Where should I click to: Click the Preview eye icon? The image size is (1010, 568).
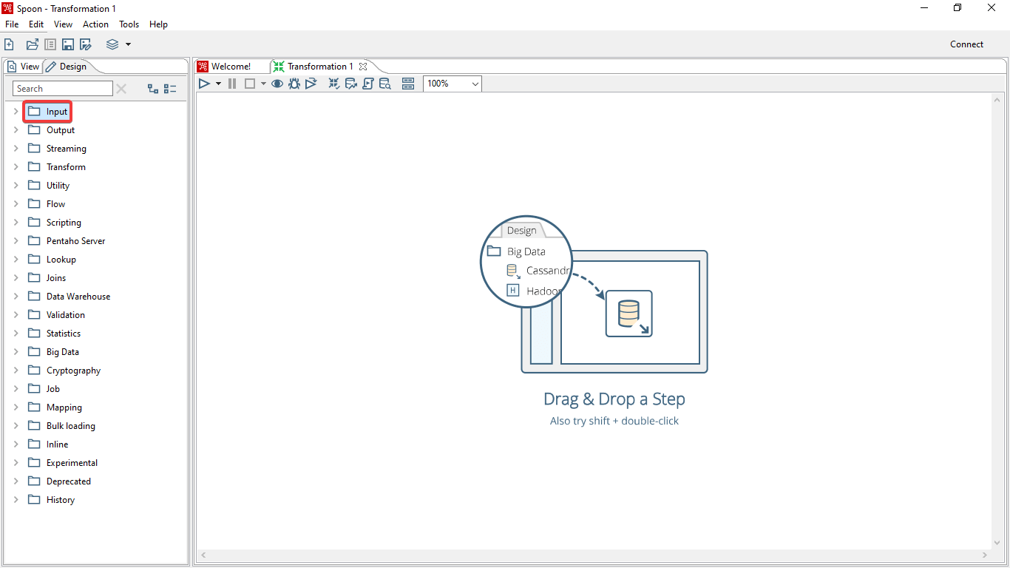(277, 84)
